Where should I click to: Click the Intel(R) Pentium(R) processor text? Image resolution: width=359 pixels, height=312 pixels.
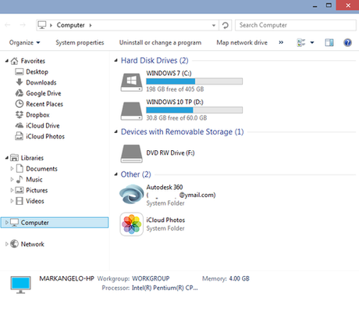coord(165,288)
